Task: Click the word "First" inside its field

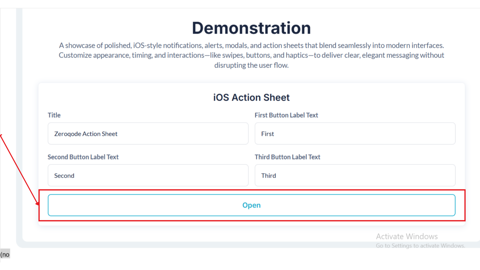Action: click(267, 134)
